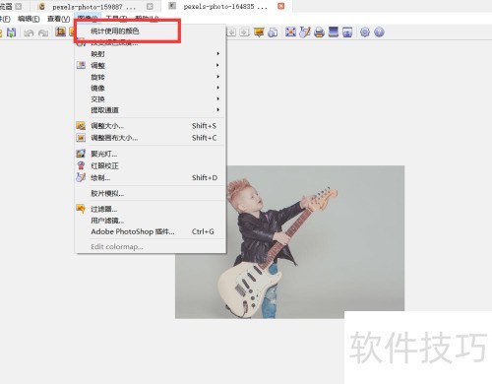
Task: Expand the 旋转 submenu arrow
Action: point(217,77)
